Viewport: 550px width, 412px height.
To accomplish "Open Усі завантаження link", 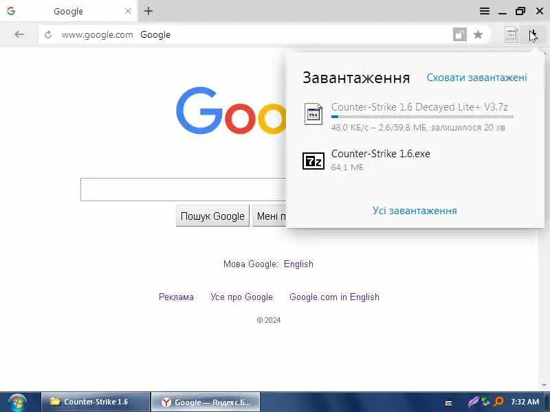I will tap(415, 211).
